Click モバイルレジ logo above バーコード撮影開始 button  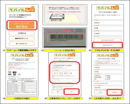click(22, 9)
